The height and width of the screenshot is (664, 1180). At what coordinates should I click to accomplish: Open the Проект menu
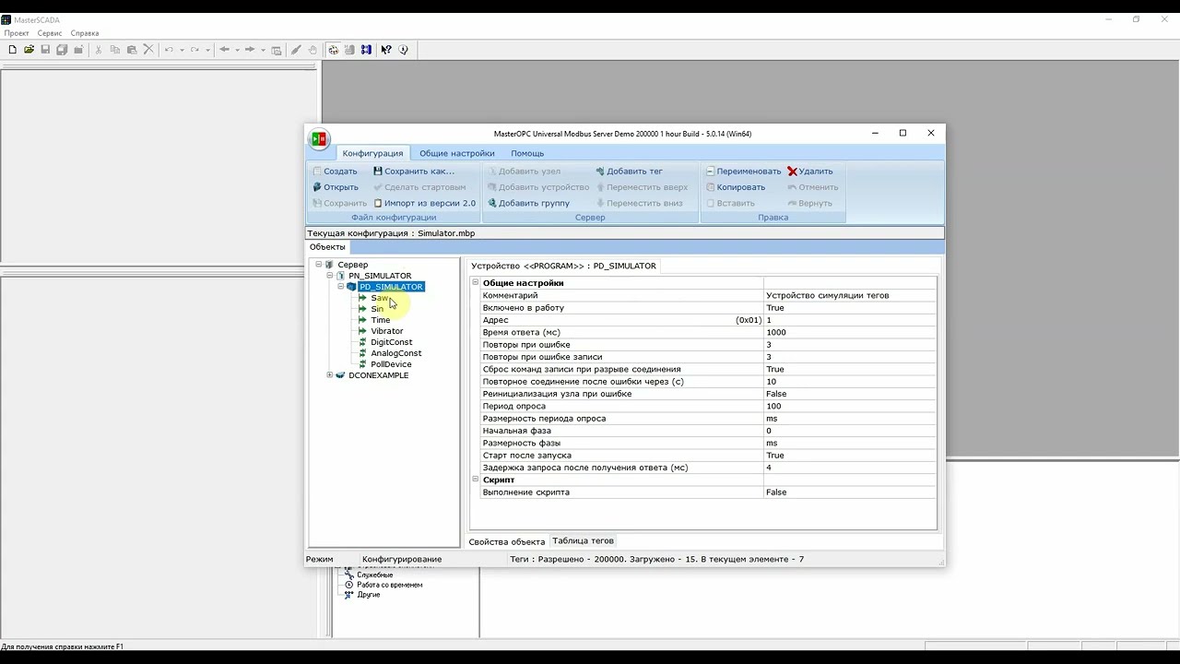pos(17,33)
